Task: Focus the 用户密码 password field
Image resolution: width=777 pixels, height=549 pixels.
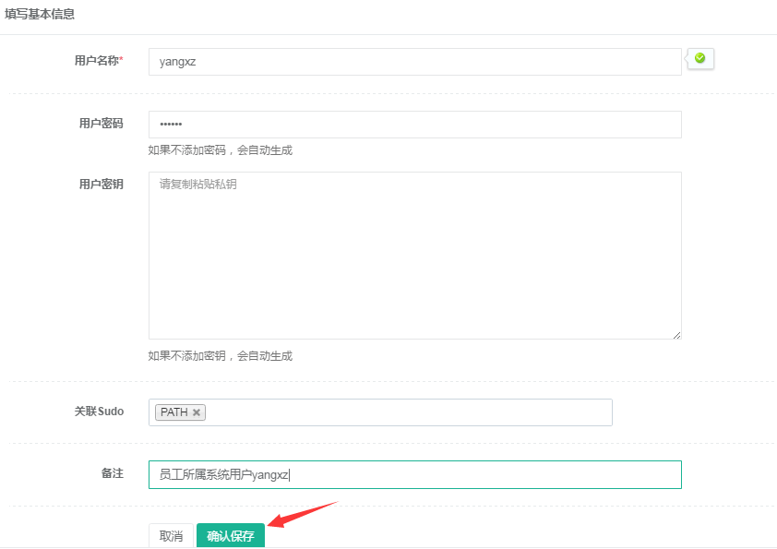Action: pos(415,125)
